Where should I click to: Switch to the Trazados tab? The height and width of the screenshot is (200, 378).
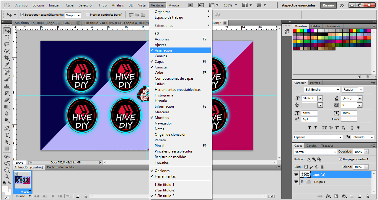click(328, 145)
